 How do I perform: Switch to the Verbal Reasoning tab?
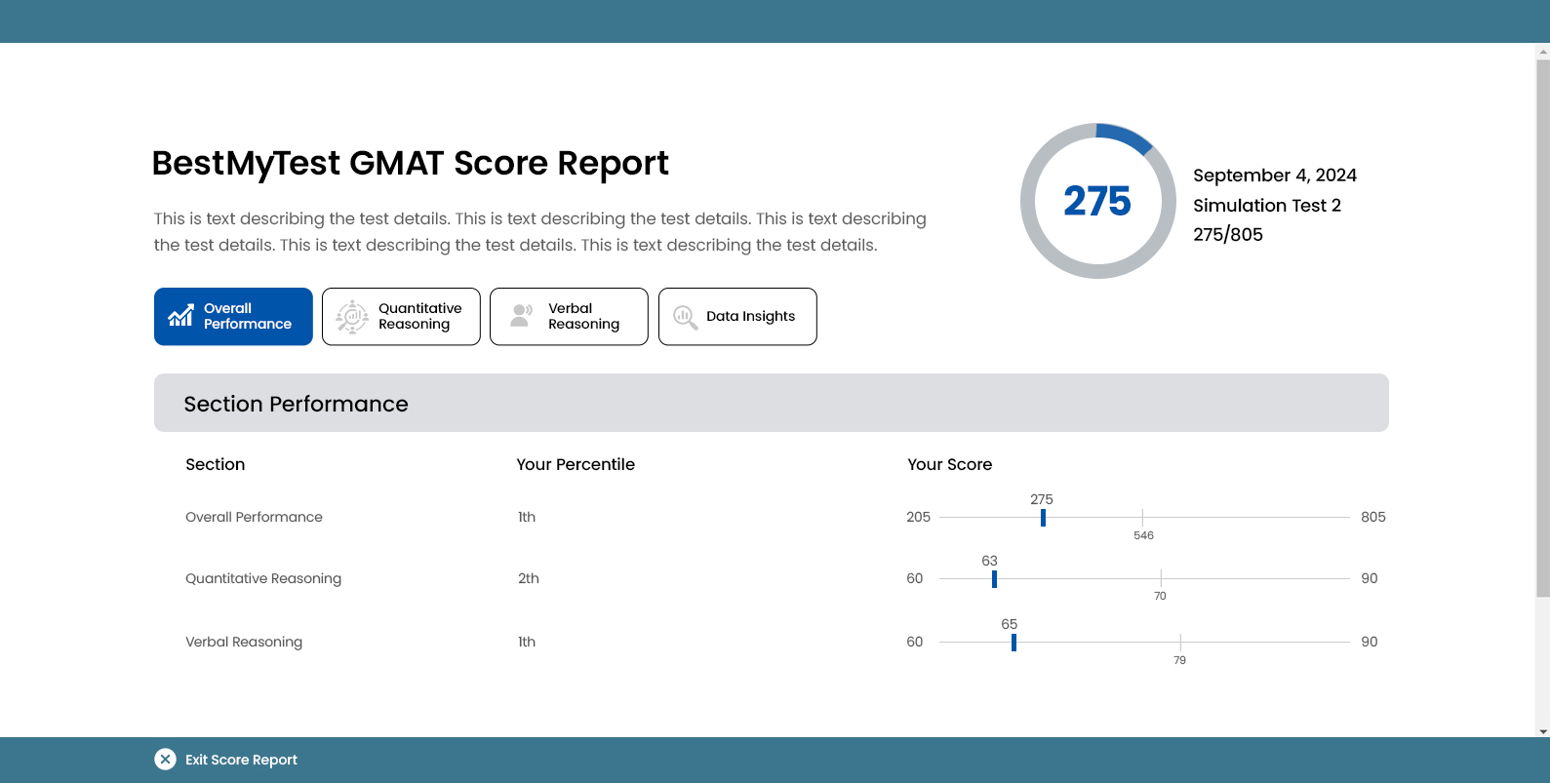coord(569,316)
